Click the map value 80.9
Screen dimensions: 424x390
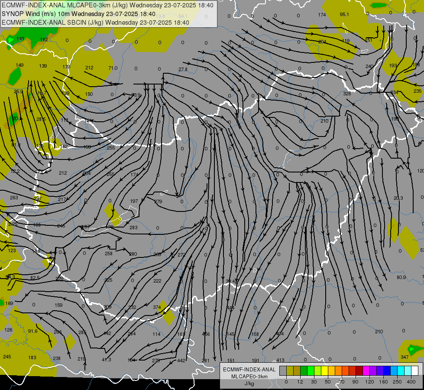point(401,277)
